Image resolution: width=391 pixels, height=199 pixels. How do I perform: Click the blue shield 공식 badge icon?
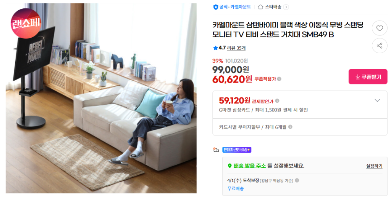(x=216, y=7)
